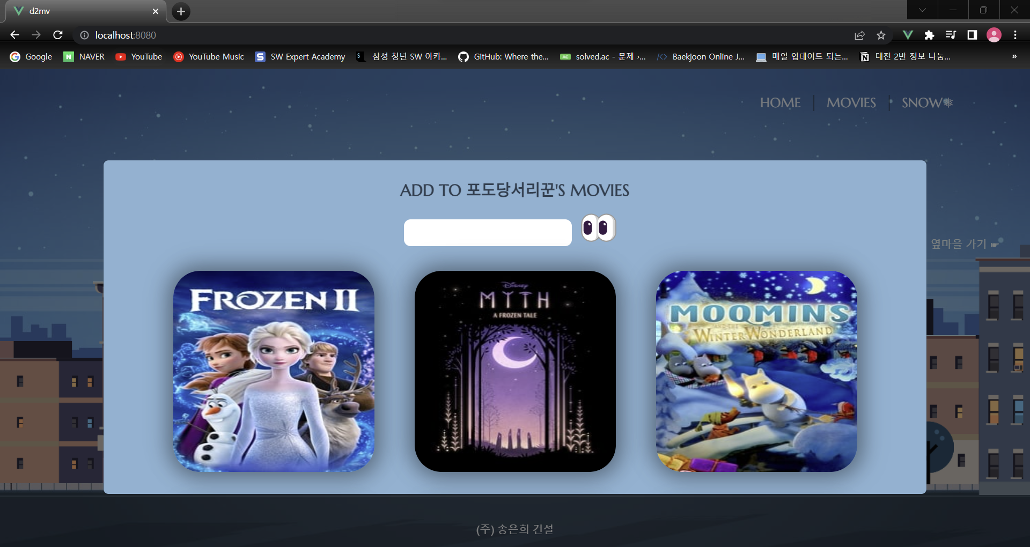
Task: Select MOVIES in the navigation menu
Action: point(850,102)
